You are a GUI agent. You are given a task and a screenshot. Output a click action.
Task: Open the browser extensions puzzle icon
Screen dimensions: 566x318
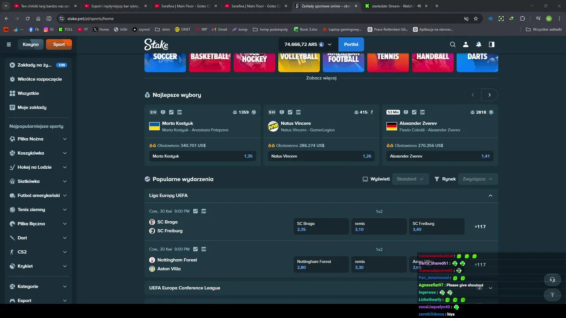(x=522, y=19)
